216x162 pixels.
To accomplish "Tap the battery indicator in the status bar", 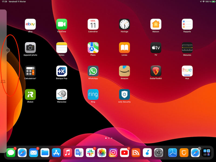I will coord(213,2).
